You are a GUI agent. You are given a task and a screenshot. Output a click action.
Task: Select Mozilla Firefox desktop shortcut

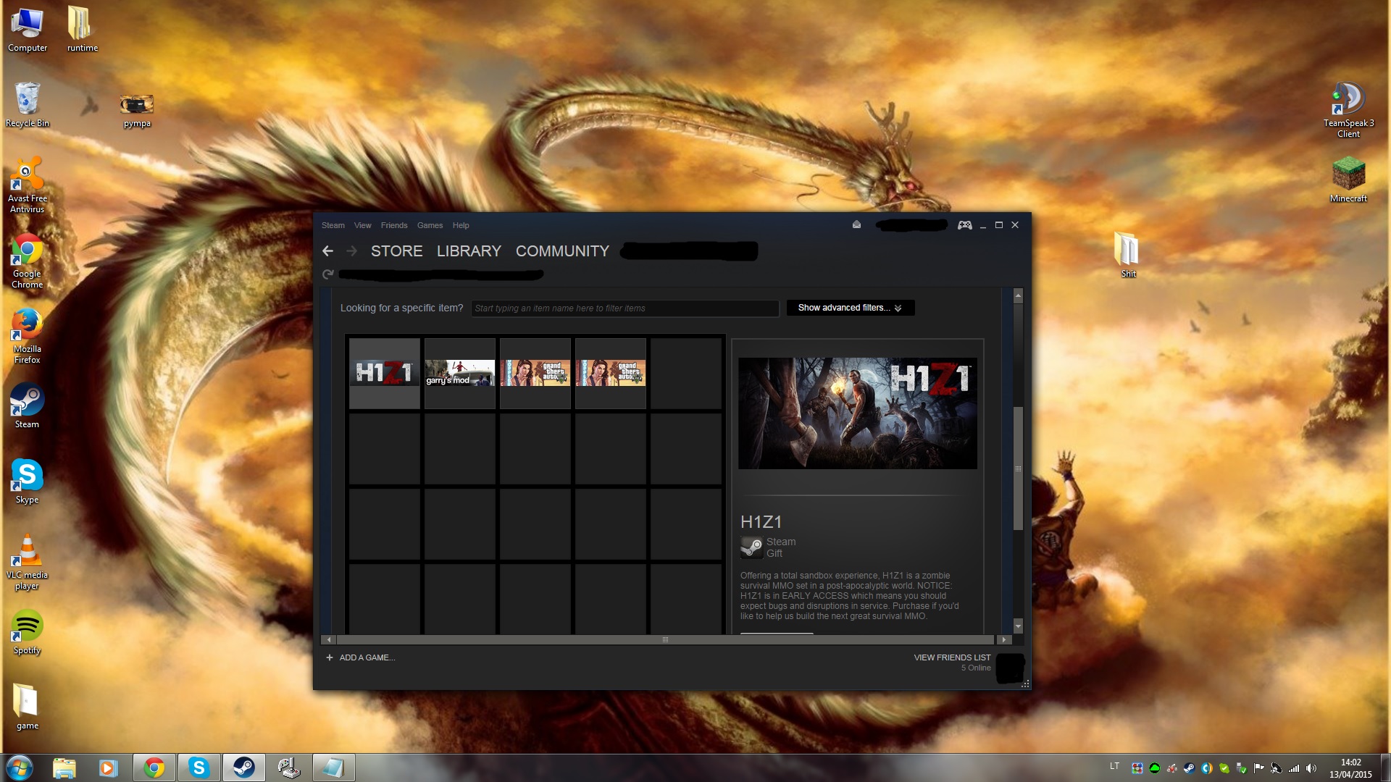pos(28,336)
